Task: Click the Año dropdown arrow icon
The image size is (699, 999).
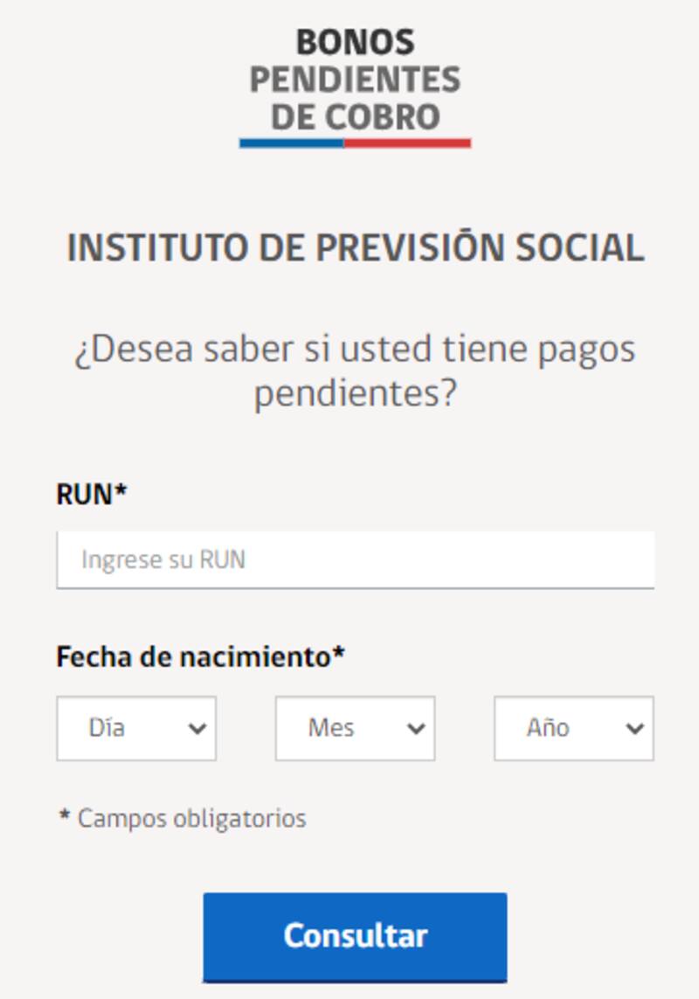Action: click(635, 727)
